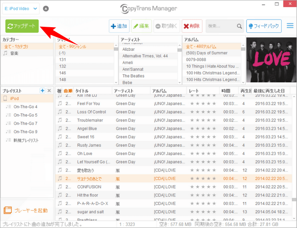Click the genre list scroll down arrow
297x228 pixels.
[116, 82]
